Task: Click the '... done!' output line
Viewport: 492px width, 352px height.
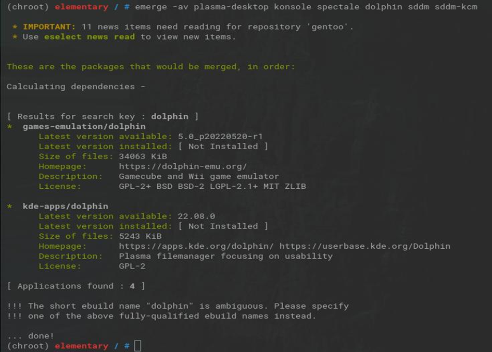Action: [x=31, y=336]
